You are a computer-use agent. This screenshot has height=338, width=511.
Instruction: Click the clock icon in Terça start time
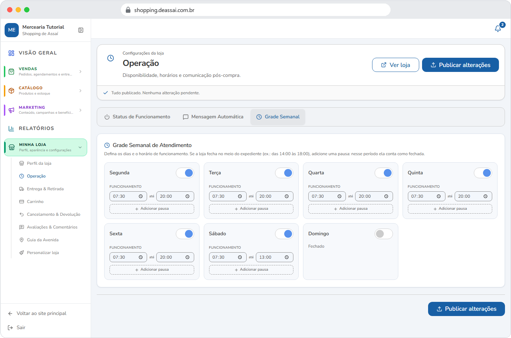pos(240,196)
